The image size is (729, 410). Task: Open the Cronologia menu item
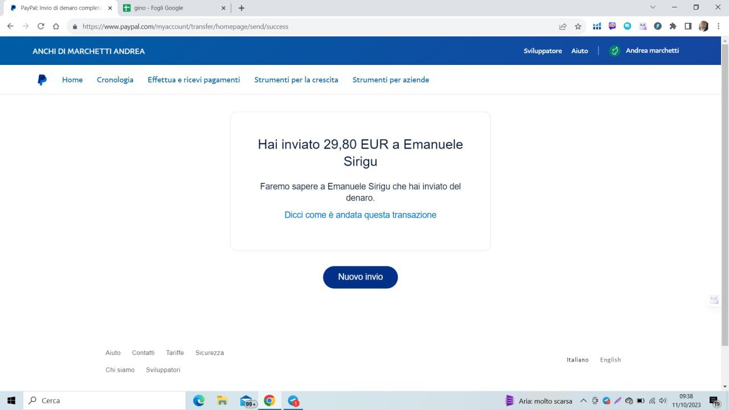[115, 80]
